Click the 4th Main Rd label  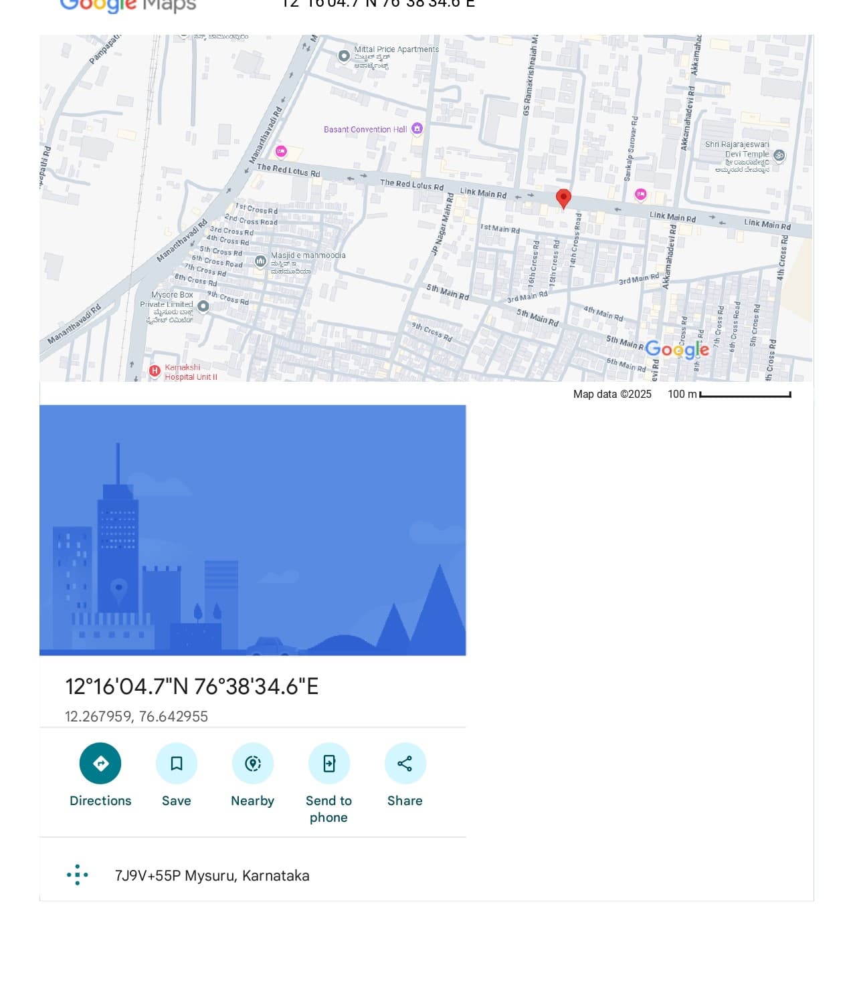click(x=603, y=313)
